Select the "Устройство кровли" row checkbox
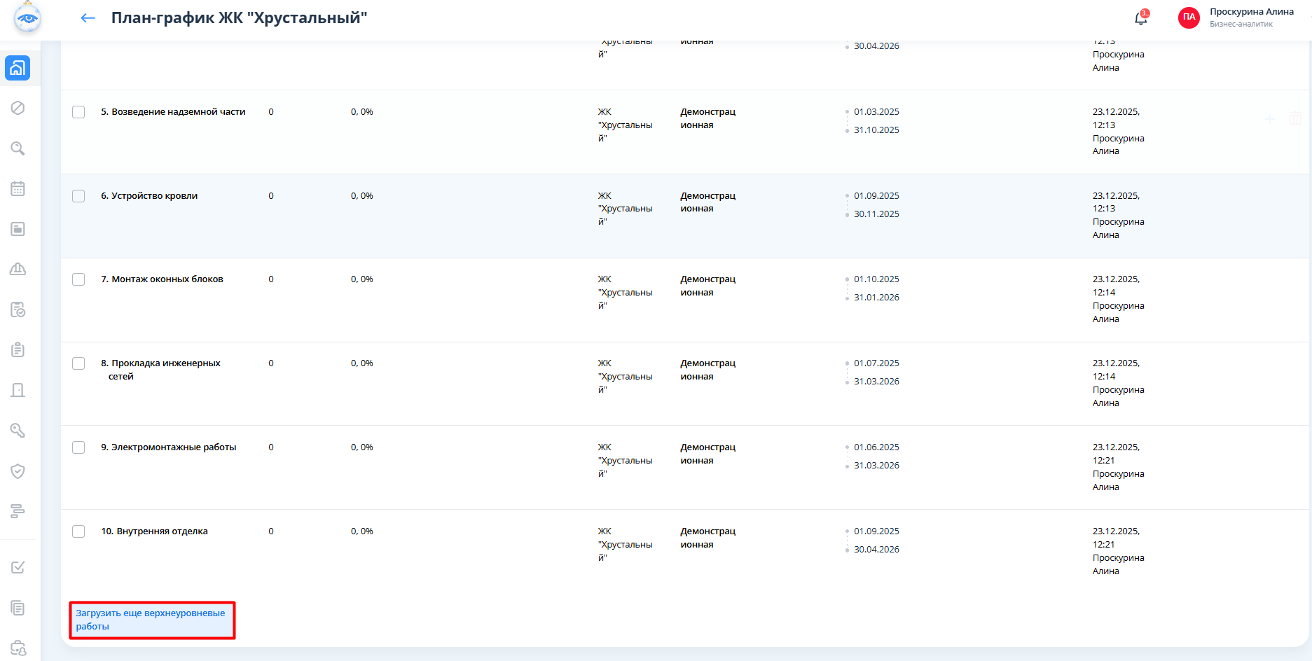The image size is (1312, 661). (78, 196)
